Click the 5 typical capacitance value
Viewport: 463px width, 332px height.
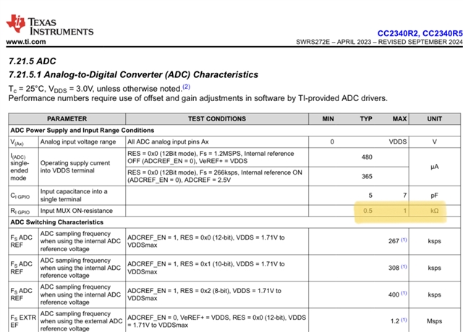tap(370, 196)
